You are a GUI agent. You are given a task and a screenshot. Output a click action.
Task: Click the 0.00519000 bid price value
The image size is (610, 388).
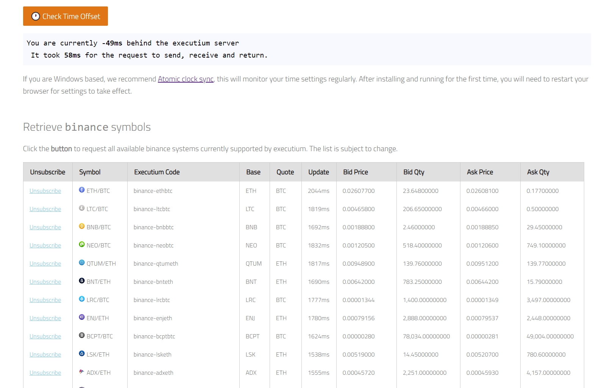pos(359,355)
